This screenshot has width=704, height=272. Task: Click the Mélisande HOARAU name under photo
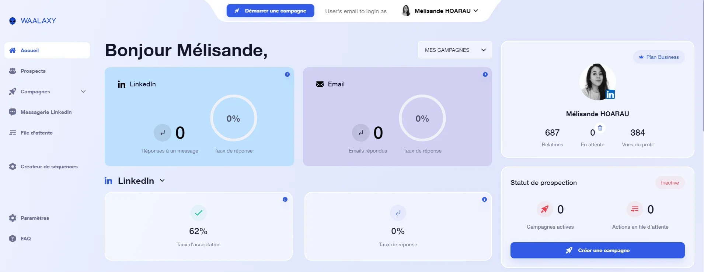pyautogui.click(x=597, y=114)
